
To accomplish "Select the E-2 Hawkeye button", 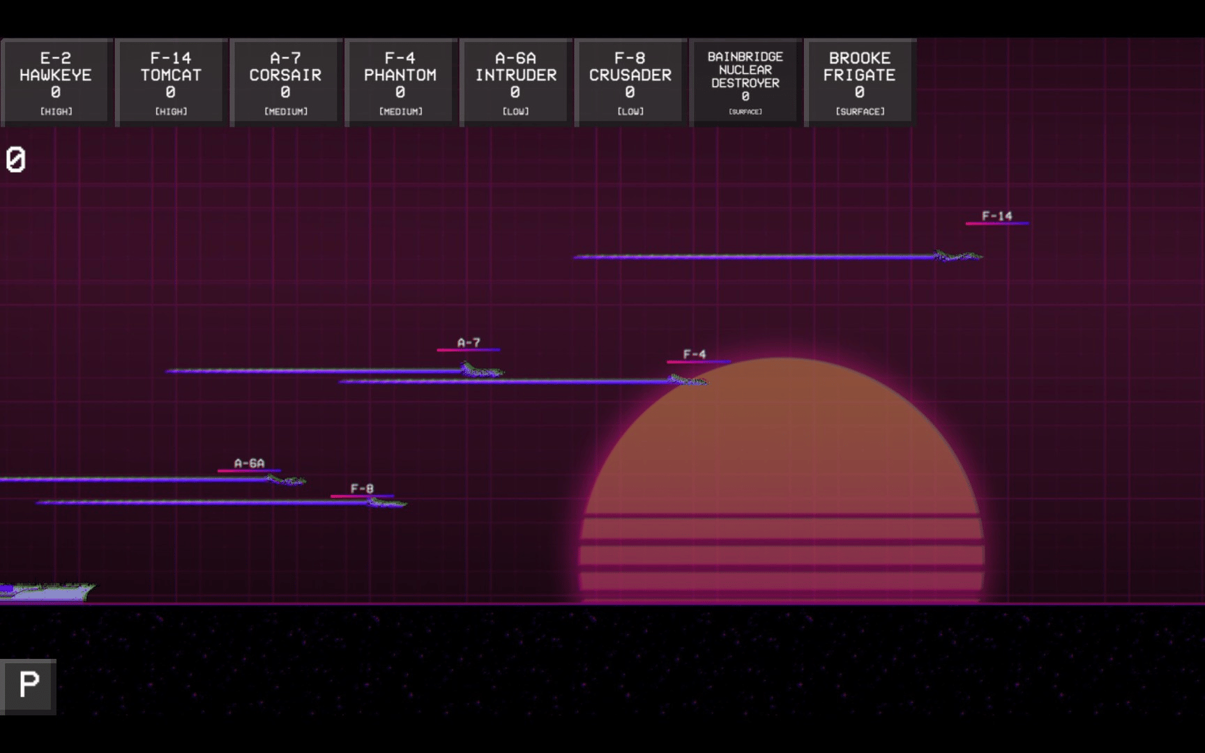I will (56, 82).
